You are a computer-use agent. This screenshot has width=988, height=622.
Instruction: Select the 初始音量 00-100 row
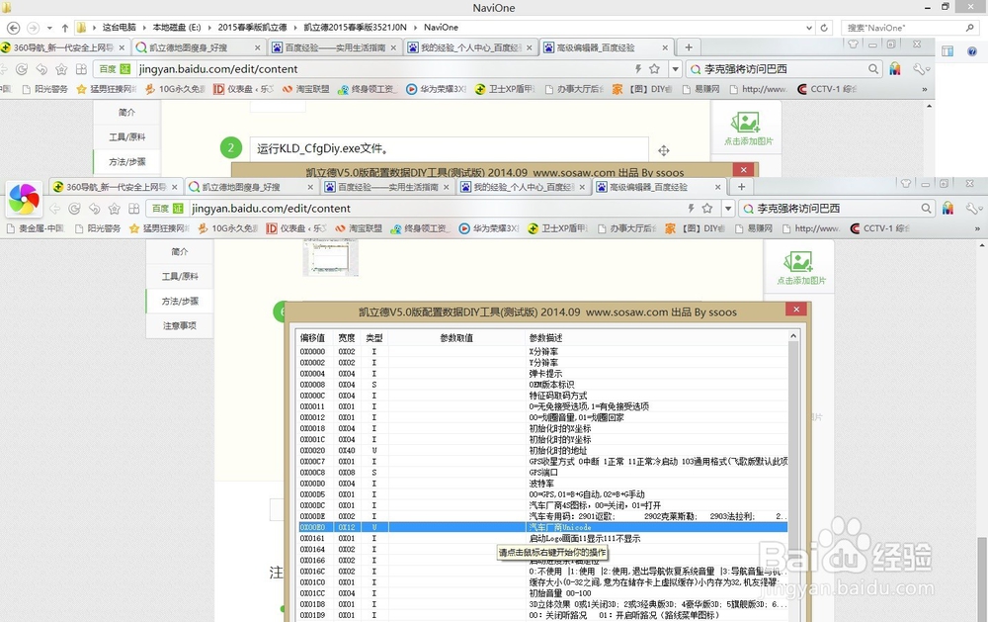coord(543,593)
